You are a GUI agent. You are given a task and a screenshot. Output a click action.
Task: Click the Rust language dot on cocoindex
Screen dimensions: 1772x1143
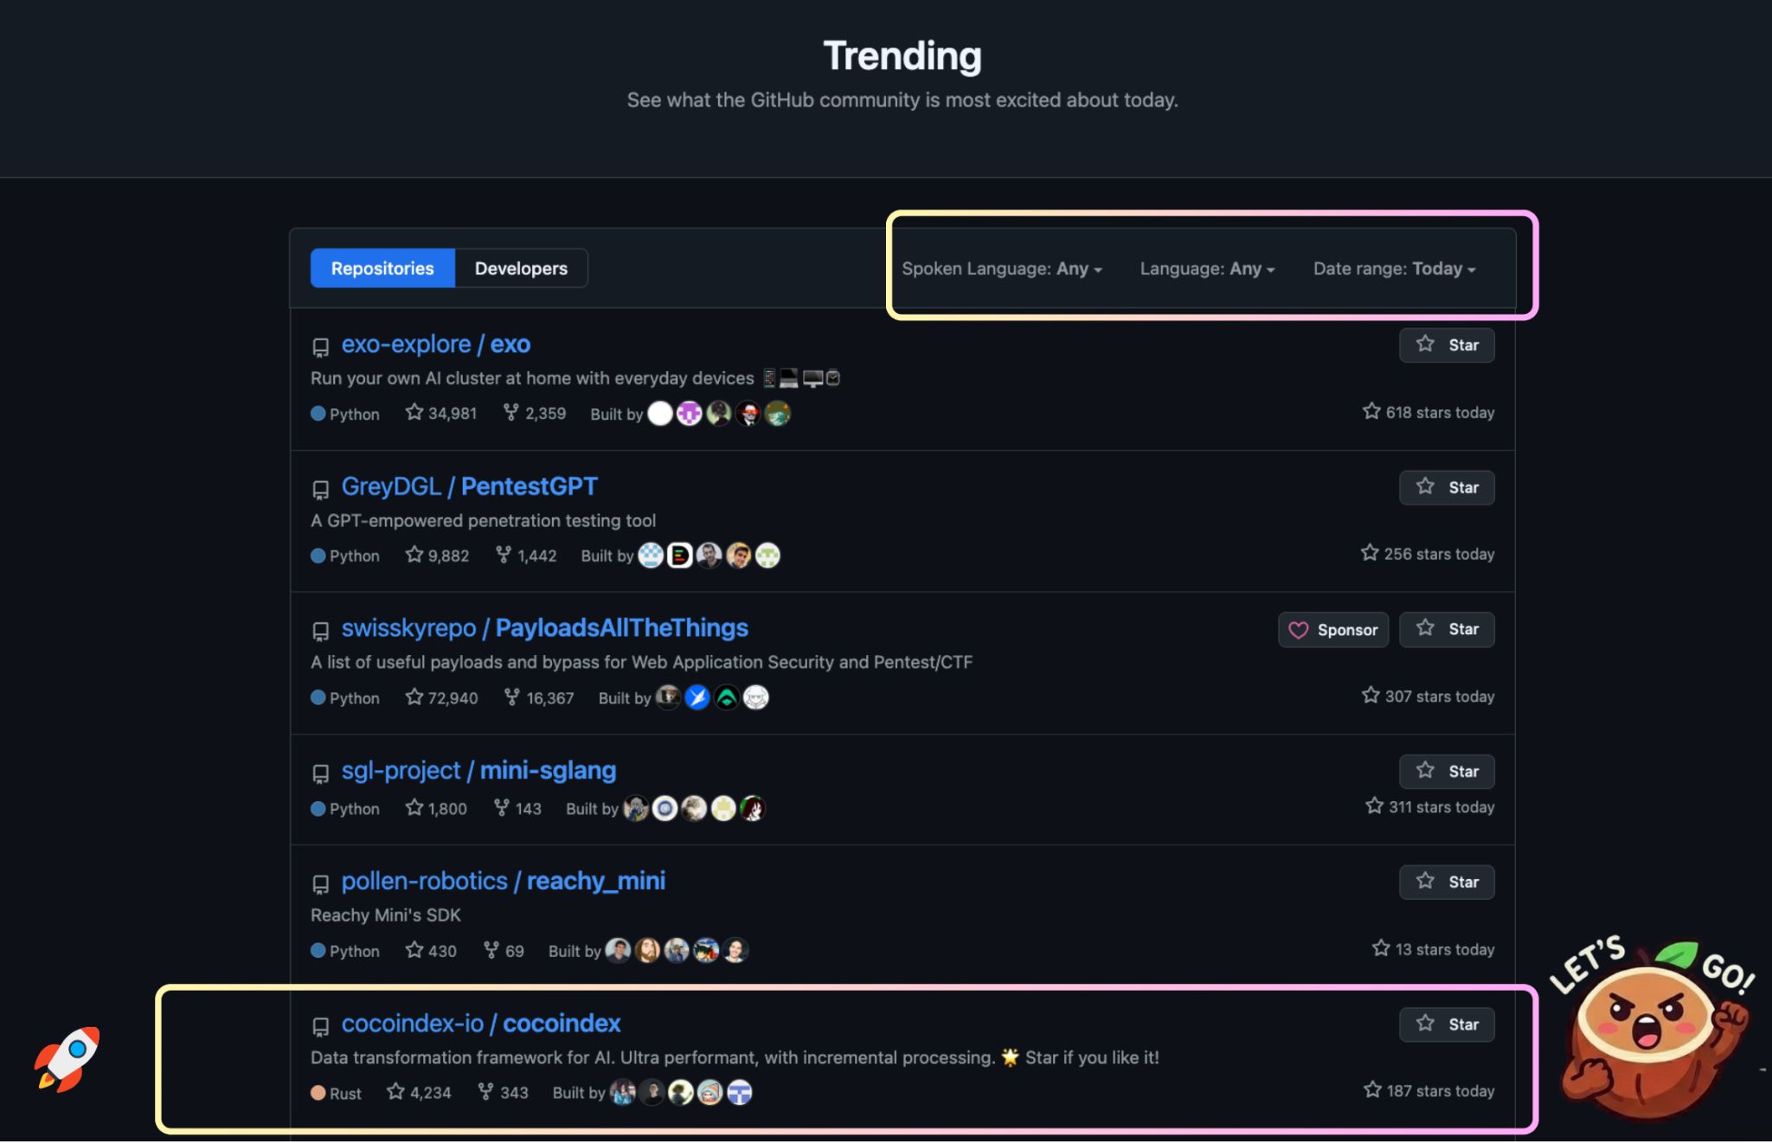(318, 1093)
